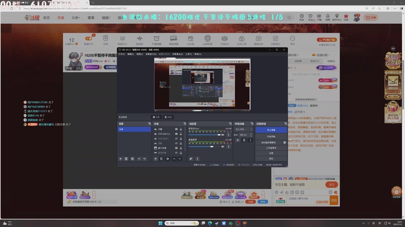Move source down arrow in Sources dock
405x227 pixels.
coord(180,159)
